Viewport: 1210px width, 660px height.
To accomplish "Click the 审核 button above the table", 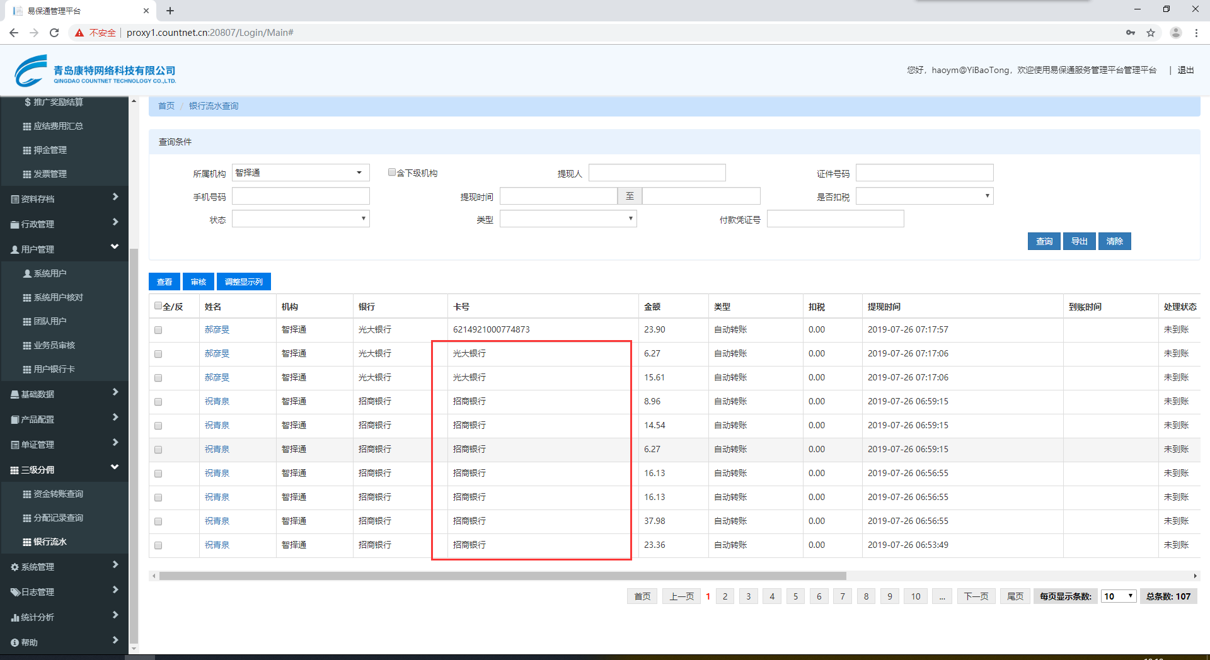I will (199, 282).
